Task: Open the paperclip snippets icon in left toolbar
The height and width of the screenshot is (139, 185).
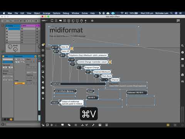Action: point(43,77)
